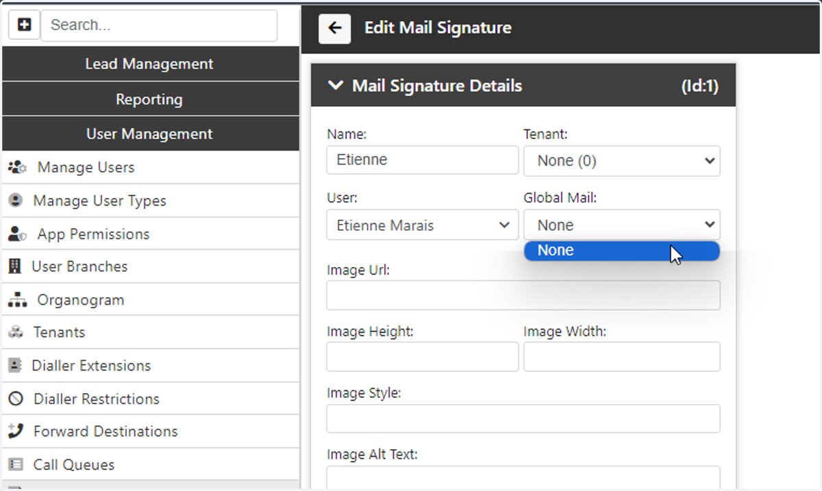The width and height of the screenshot is (822, 491).
Task: Click the Manage User Types icon
Action: pyautogui.click(x=15, y=201)
